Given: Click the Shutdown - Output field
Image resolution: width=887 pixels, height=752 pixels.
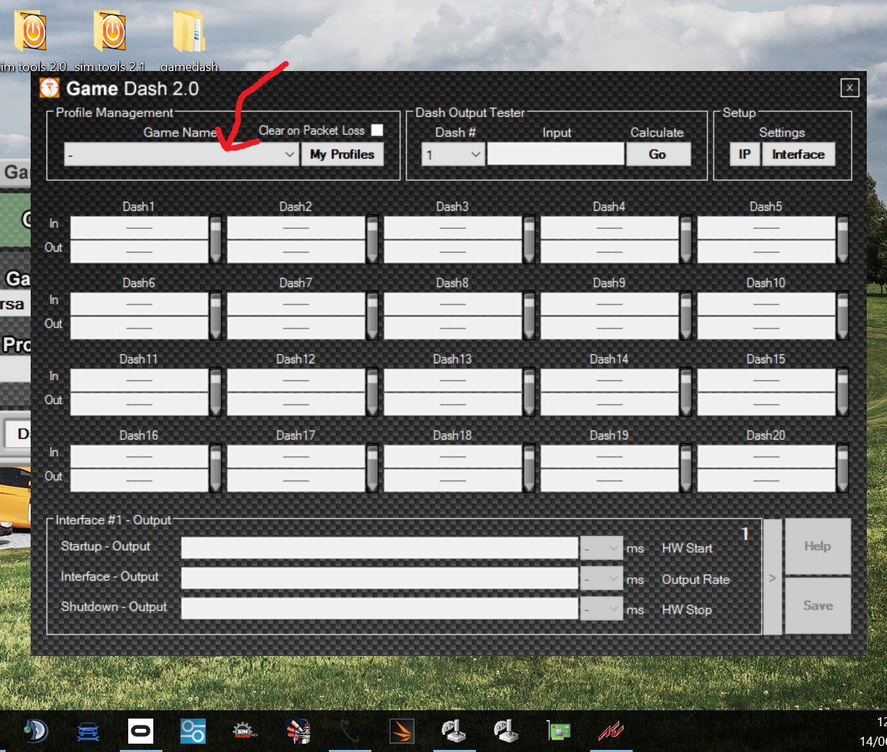Looking at the screenshot, I should coord(380,609).
